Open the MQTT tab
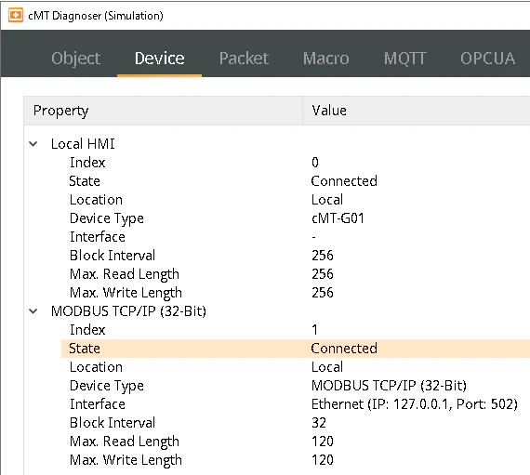This screenshot has width=530, height=475. coord(404,59)
